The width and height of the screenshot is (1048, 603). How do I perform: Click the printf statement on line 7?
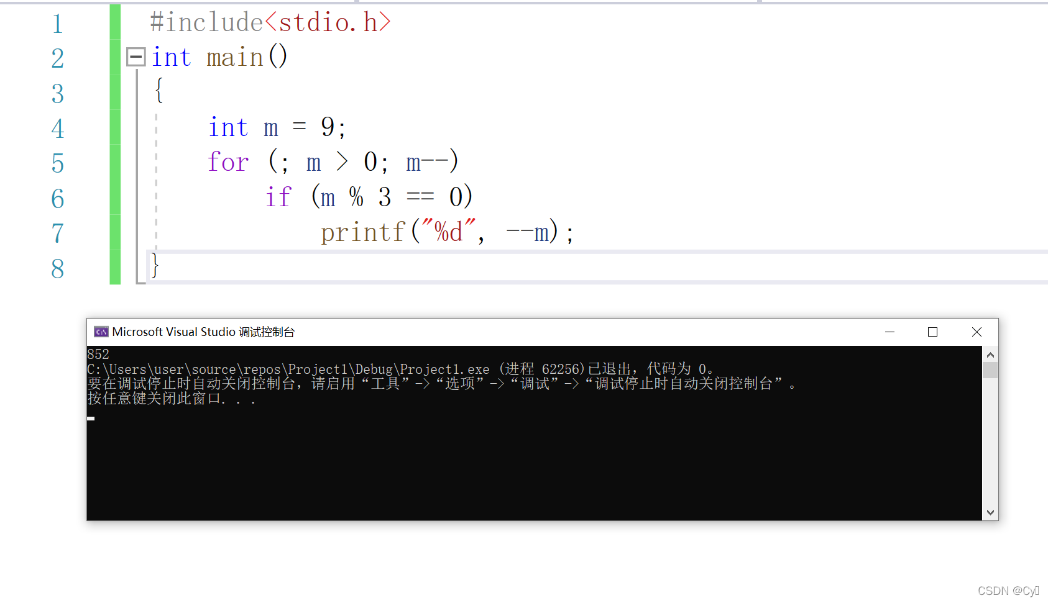pos(447,232)
